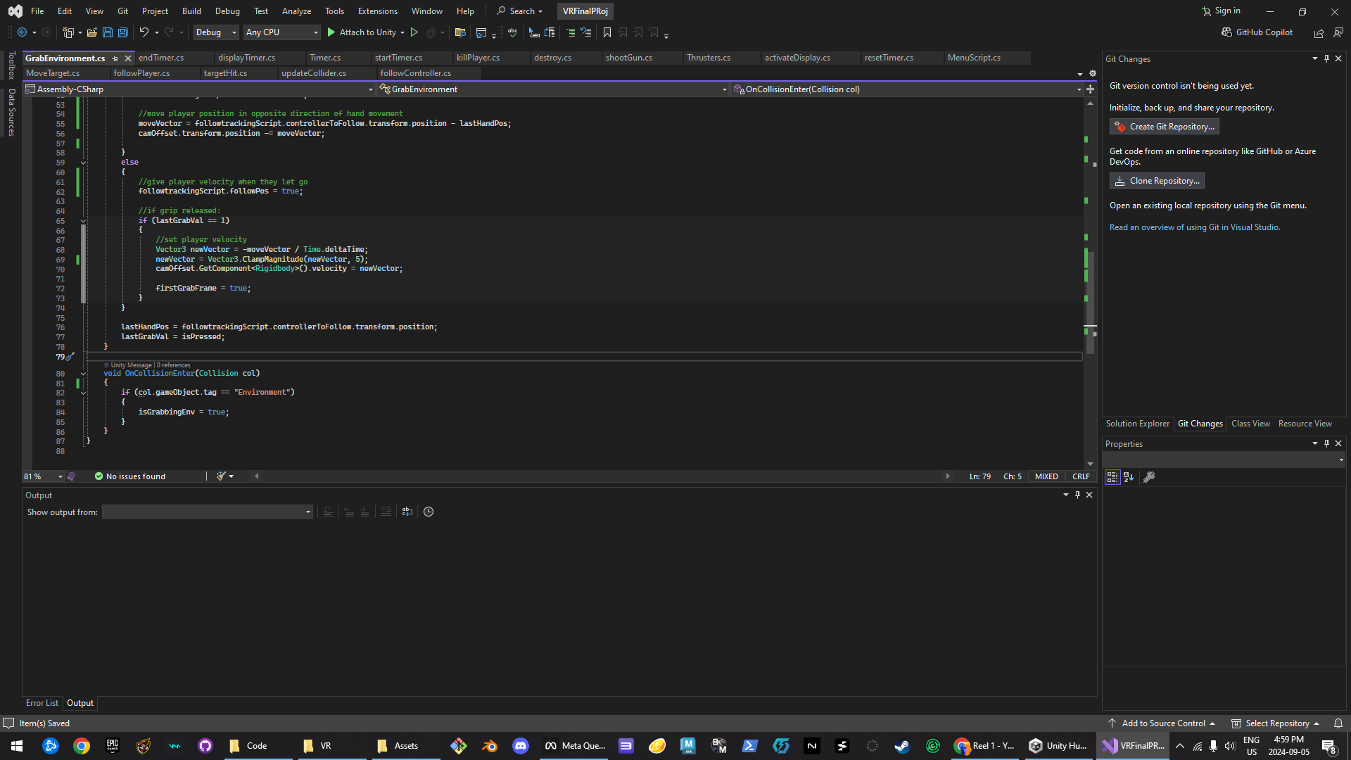Screen dimensions: 1351x760
Task: Click the Toggle Bookmark icon
Action: [607, 32]
